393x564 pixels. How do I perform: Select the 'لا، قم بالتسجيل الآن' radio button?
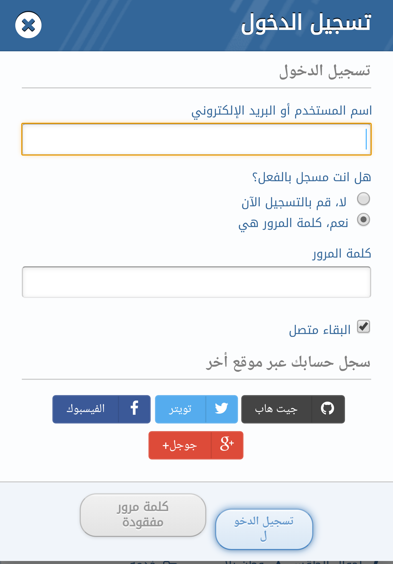pyautogui.click(x=364, y=199)
